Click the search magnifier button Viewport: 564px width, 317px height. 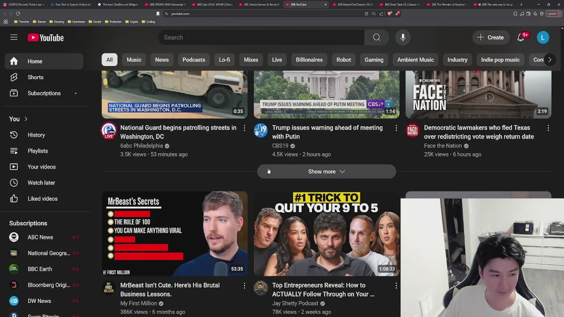click(377, 37)
